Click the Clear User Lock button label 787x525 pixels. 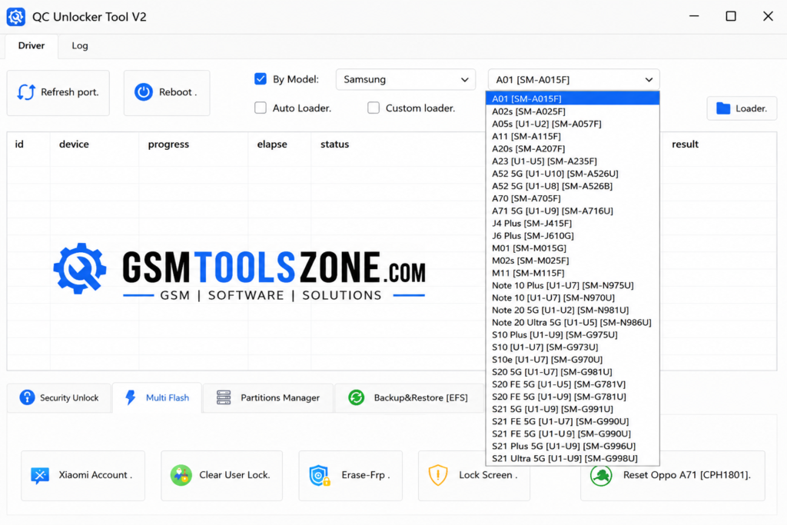(x=235, y=475)
